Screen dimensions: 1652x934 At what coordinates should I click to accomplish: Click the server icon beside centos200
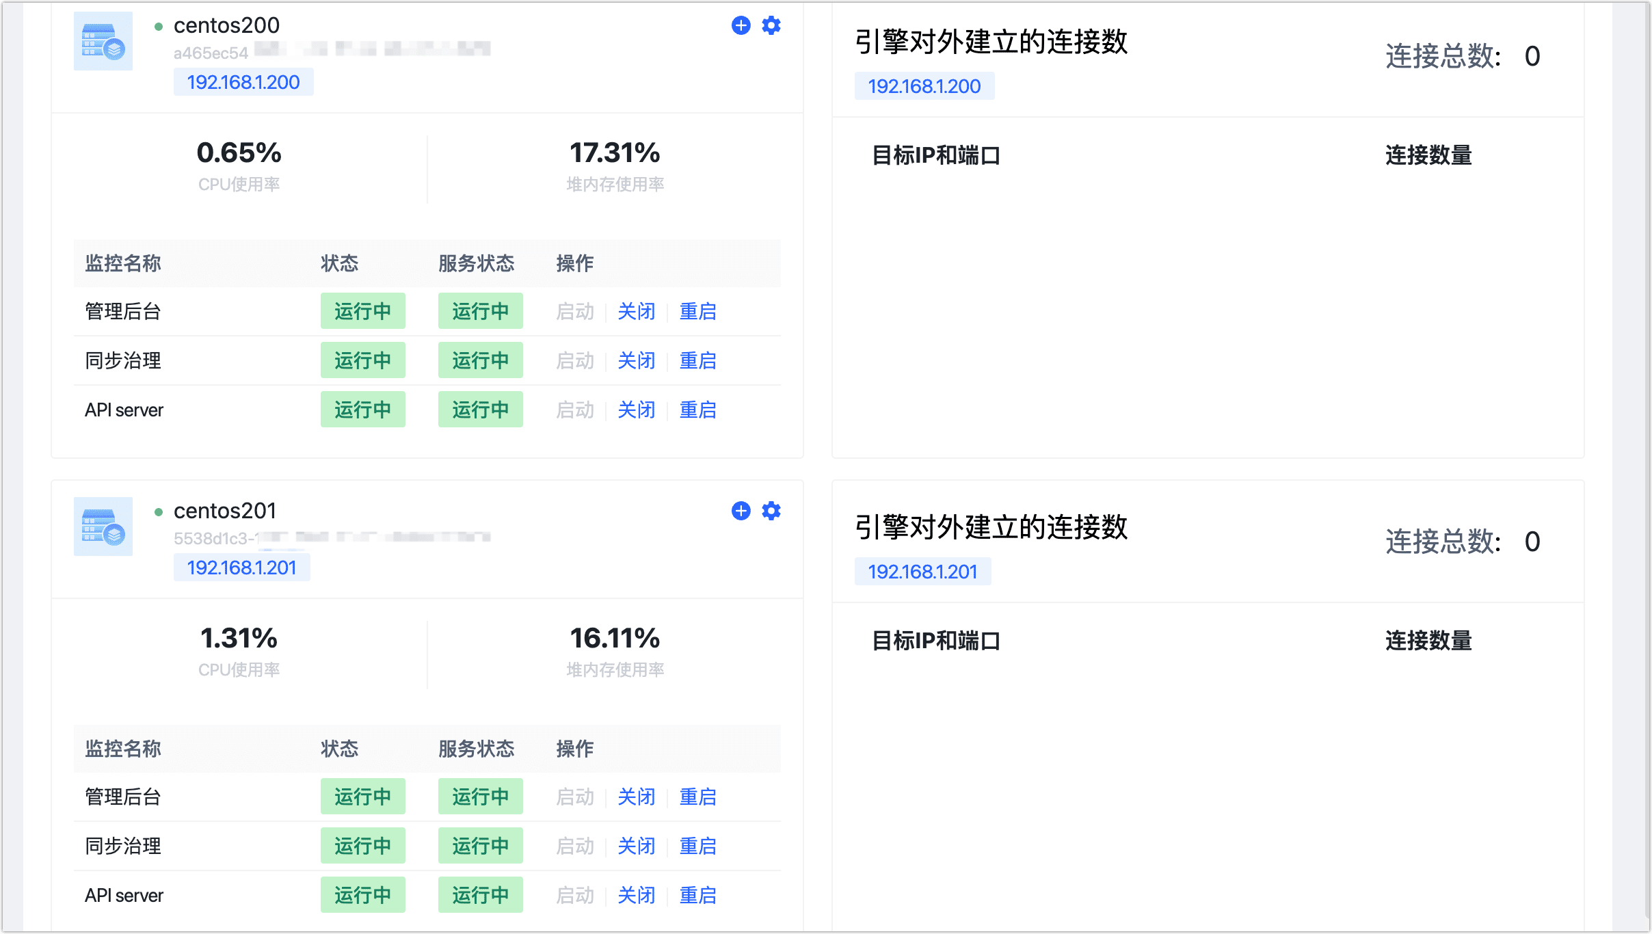point(103,42)
